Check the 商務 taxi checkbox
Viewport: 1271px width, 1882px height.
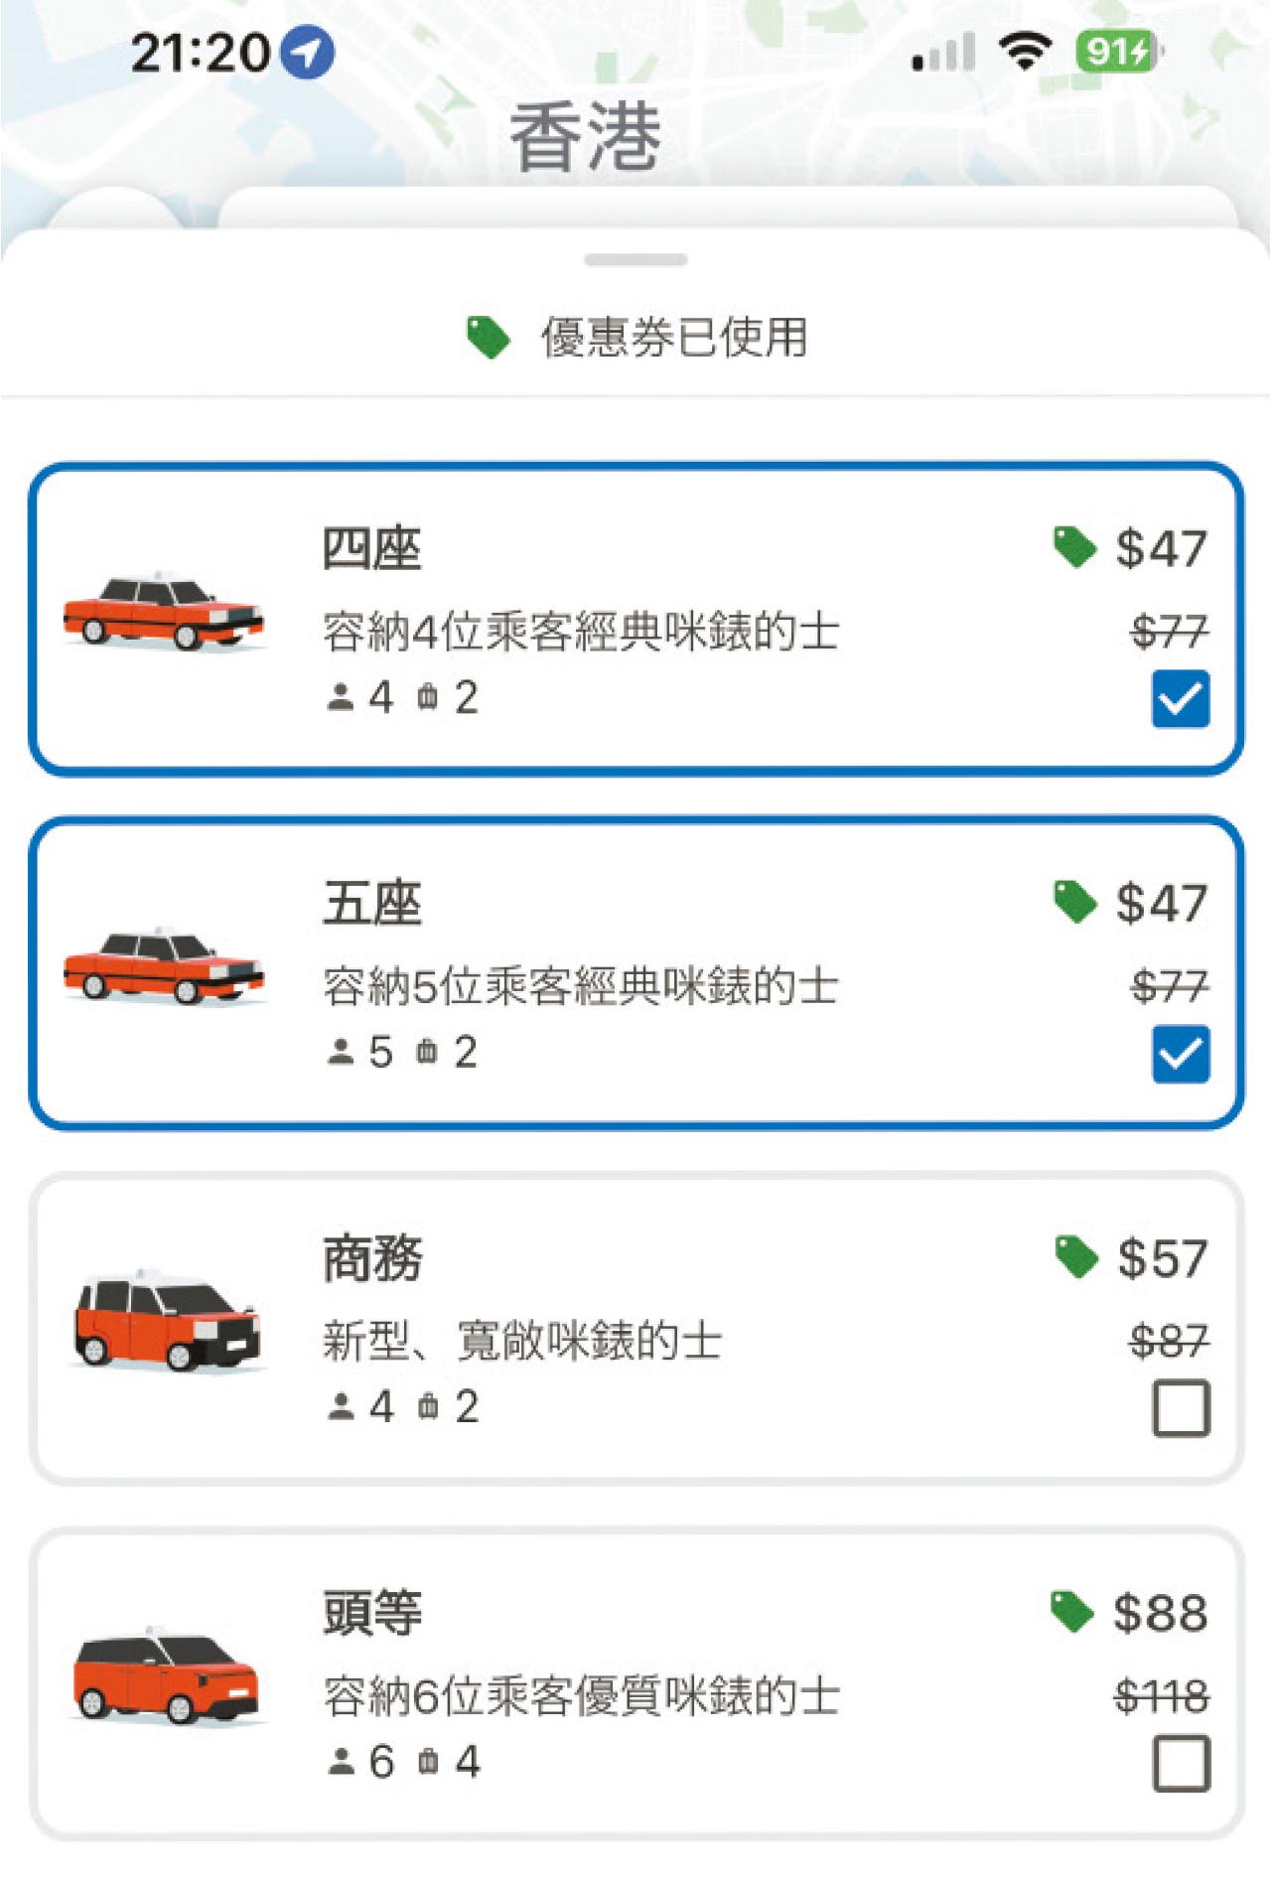1181,1408
